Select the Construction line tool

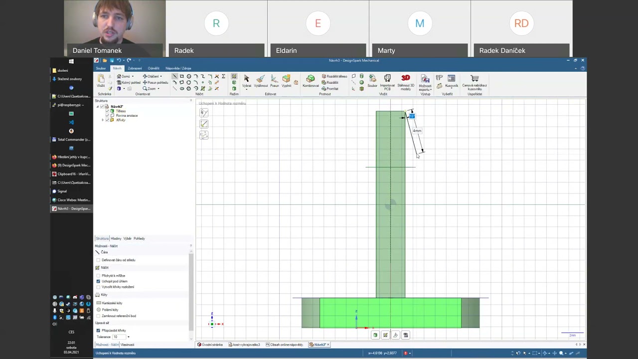[174, 88]
